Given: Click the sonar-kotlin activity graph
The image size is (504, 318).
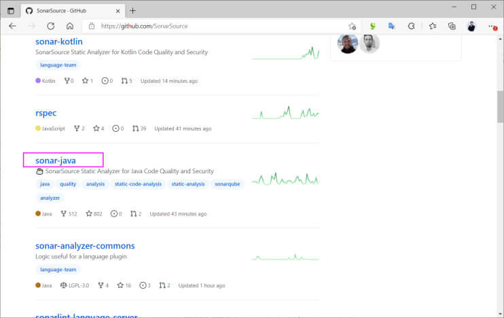Looking at the screenshot, I should pyautogui.click(x=286, y=54).
